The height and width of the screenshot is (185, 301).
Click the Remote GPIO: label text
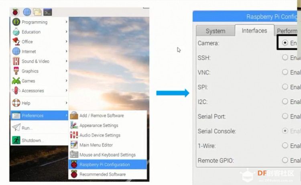point(216,160)
